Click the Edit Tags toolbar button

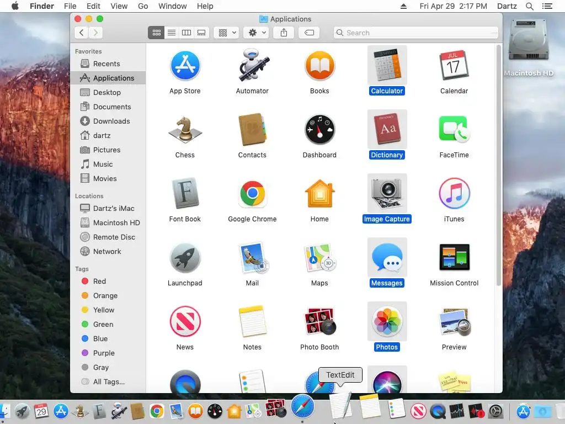click(309, 33)
